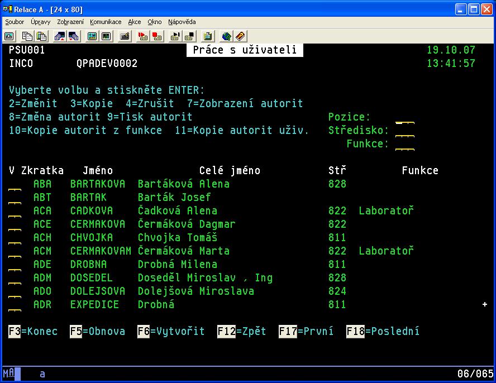Click the option field for row ABT
This screenshot has width=496, height=383.
[x=15, y=198]
